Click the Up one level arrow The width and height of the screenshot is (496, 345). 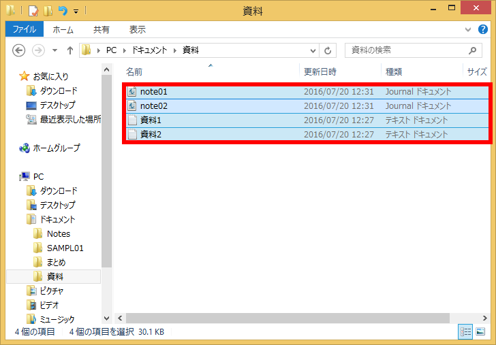tap(70, 51)
